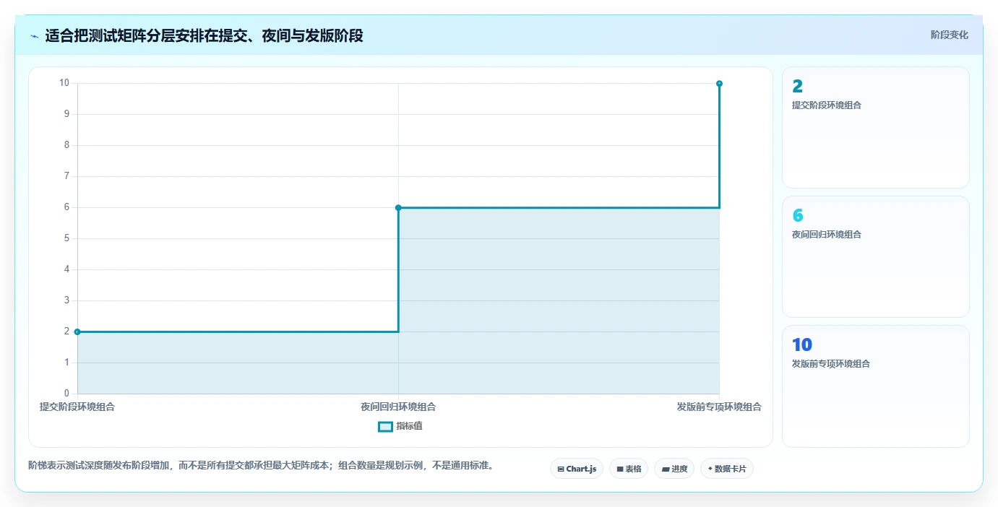Click the chart title 适合把测试矩阵分层安排
Image resolution: width=998 pixels, height=507 pixels.
[x=204, y=36]
